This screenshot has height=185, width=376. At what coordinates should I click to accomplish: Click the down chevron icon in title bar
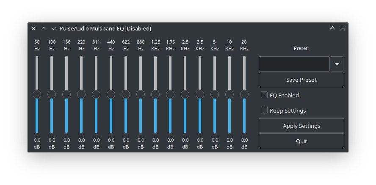click(53, 28)
